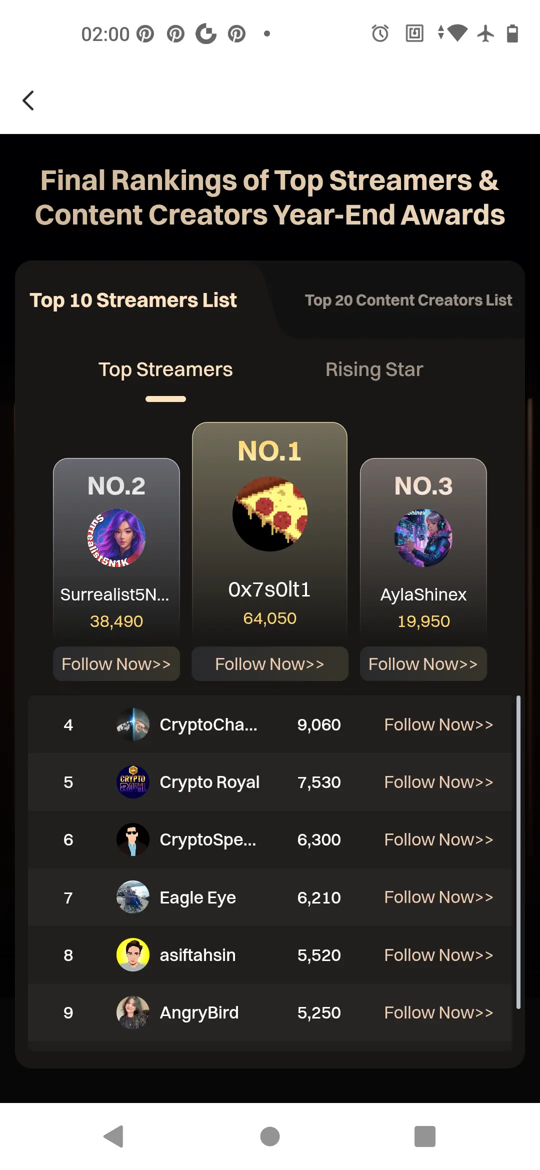Switch to Rising Star tab
Viewport: 540px width, 1170px height.
click(x=374, y=369)
